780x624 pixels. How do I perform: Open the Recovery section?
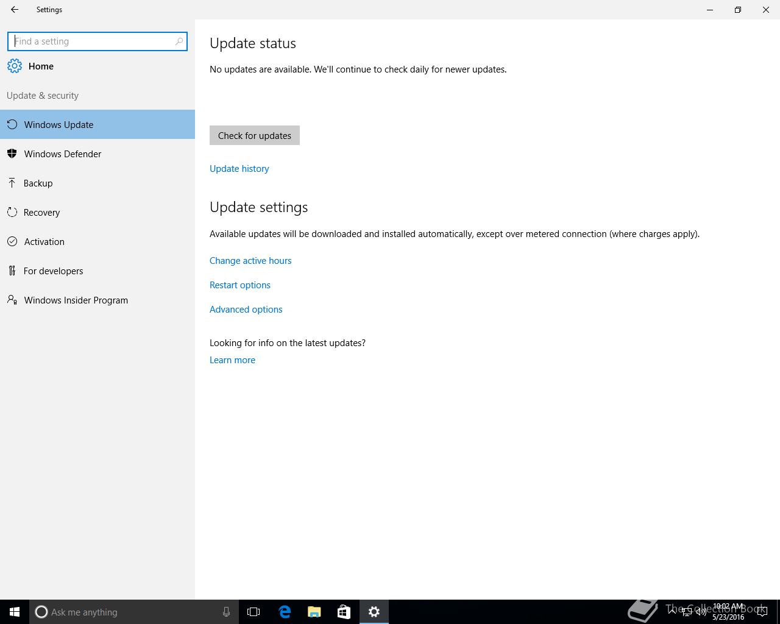tap(97, 212)
